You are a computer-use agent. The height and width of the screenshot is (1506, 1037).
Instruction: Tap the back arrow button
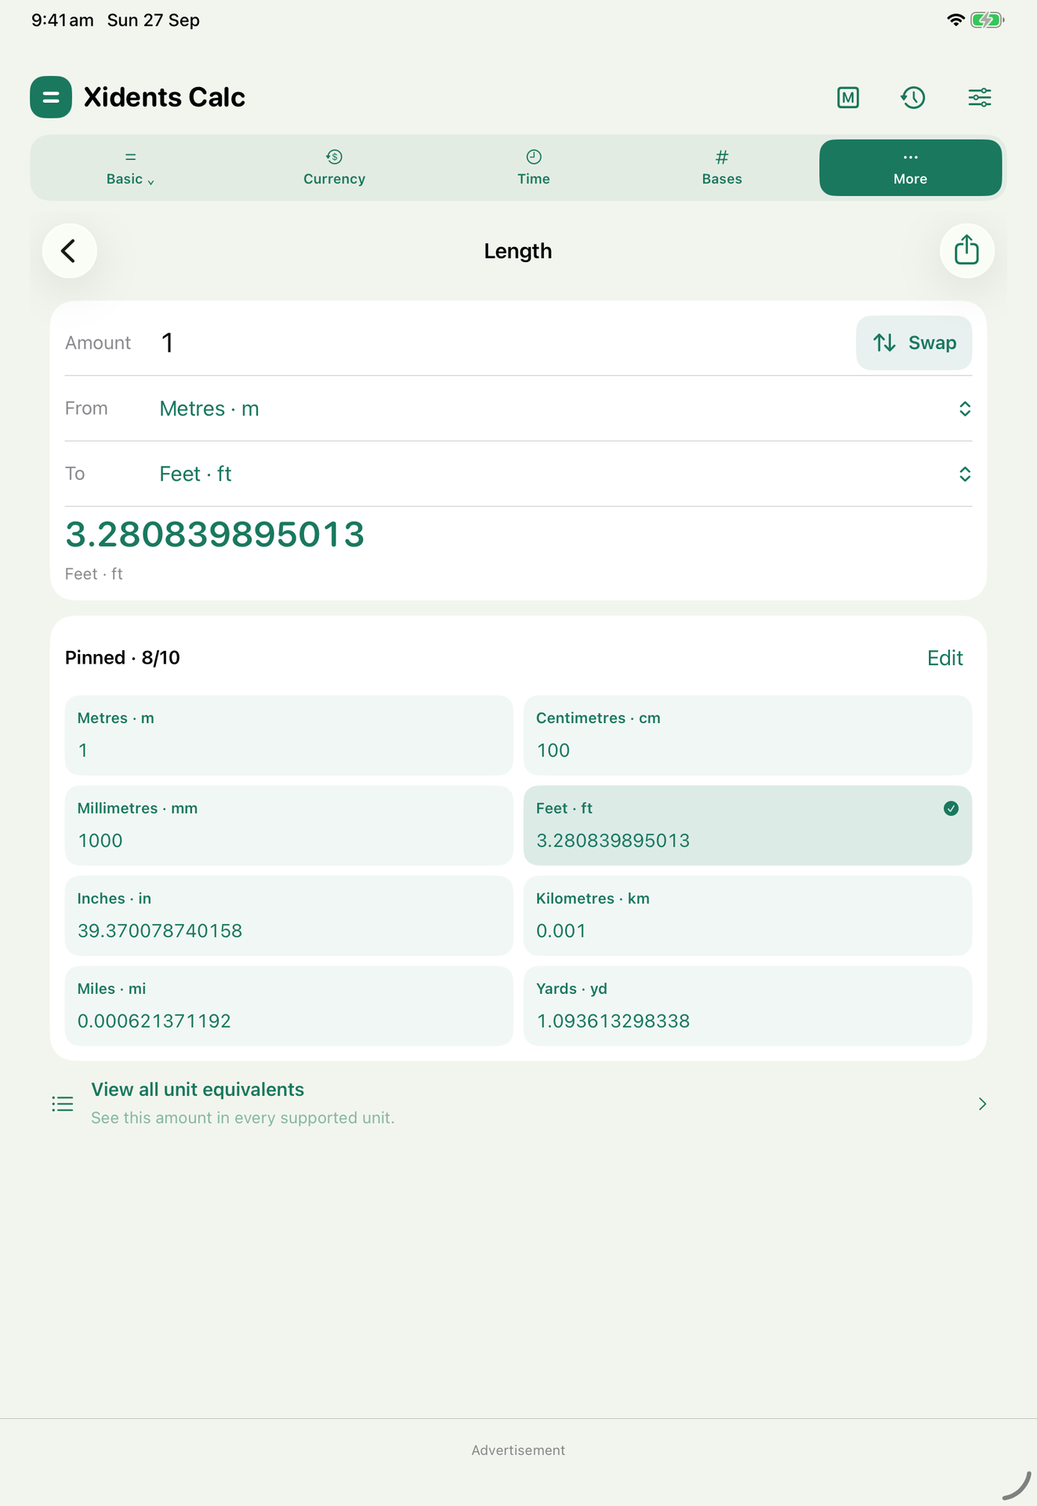click(69, 251)
